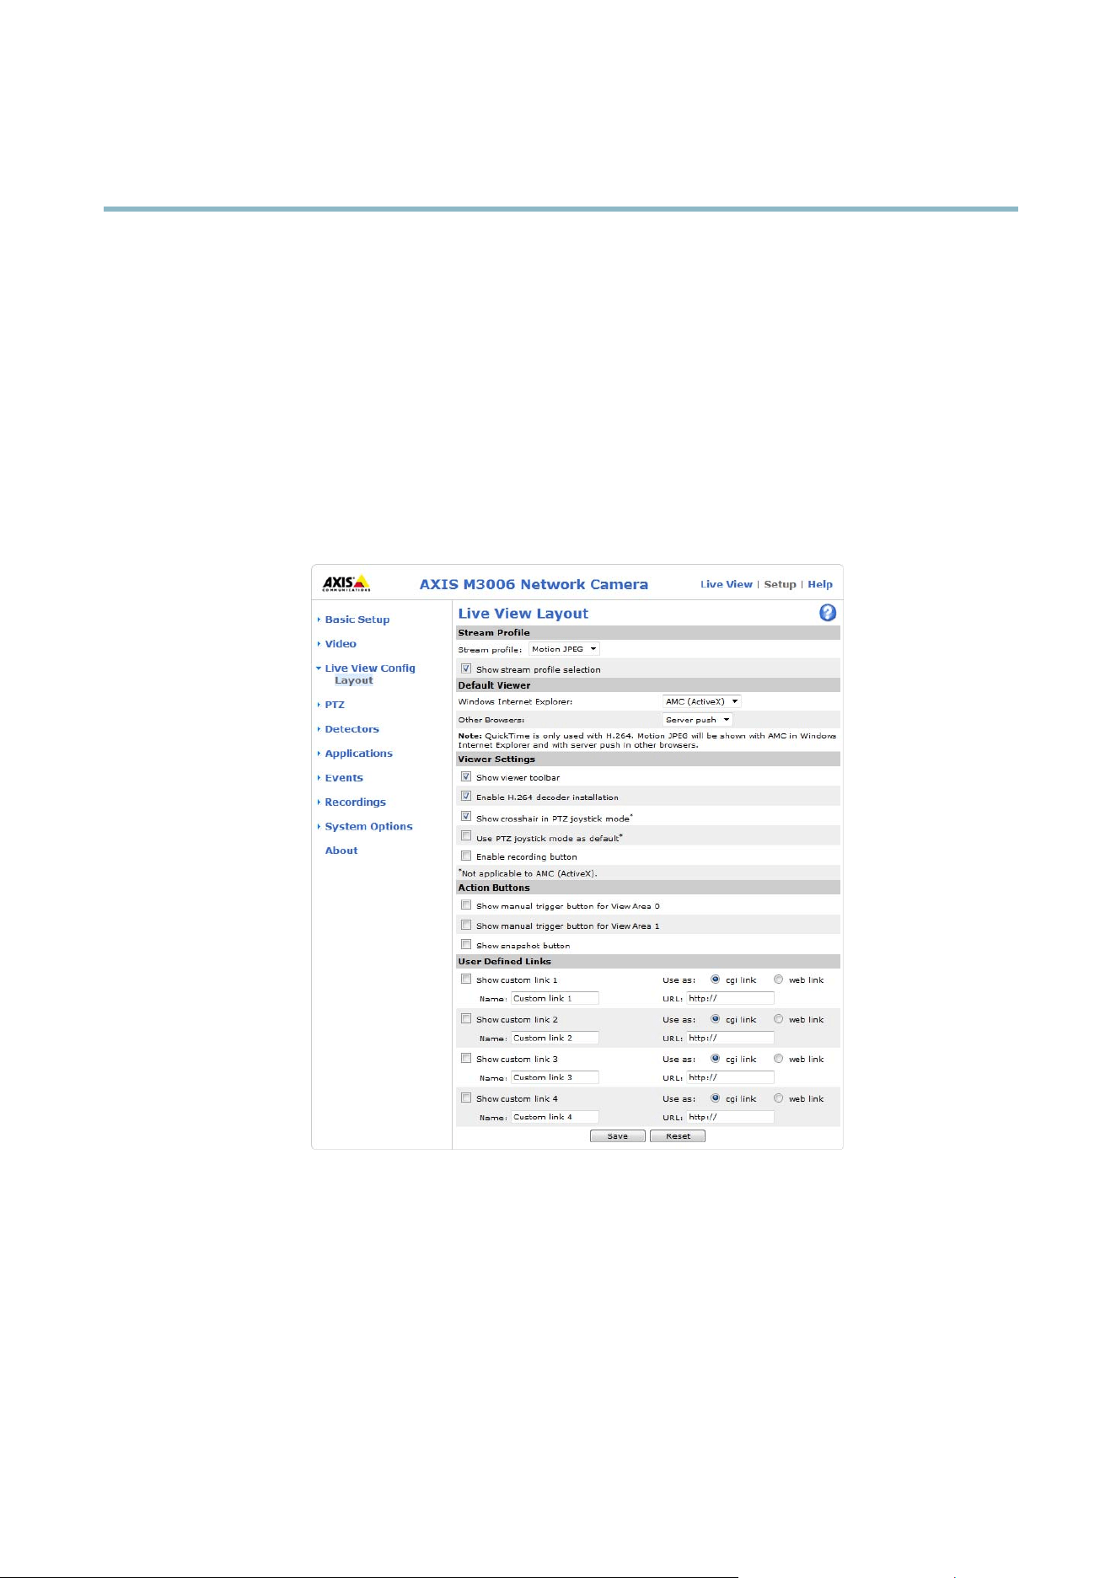The width and height of the screenshot is (1116, 1578).
Task: Expand Basic Setup in sidebar
Action: pos(357,620)
